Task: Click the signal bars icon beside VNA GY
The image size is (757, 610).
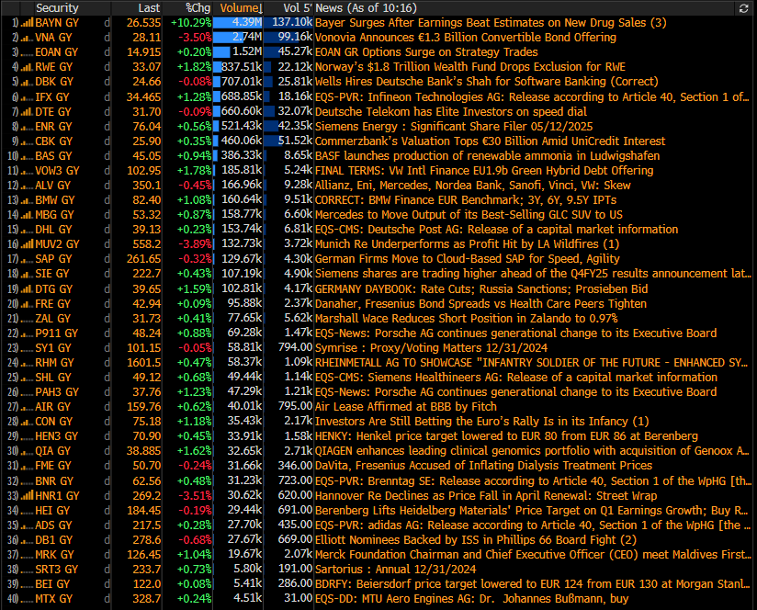Action: 27,38
